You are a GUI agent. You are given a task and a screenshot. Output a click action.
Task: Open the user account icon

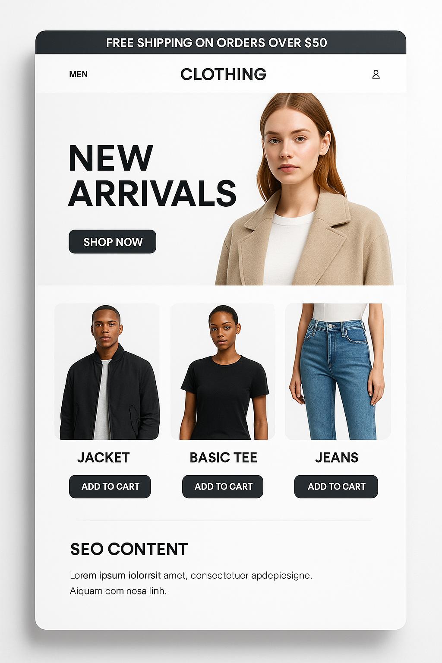376,74
